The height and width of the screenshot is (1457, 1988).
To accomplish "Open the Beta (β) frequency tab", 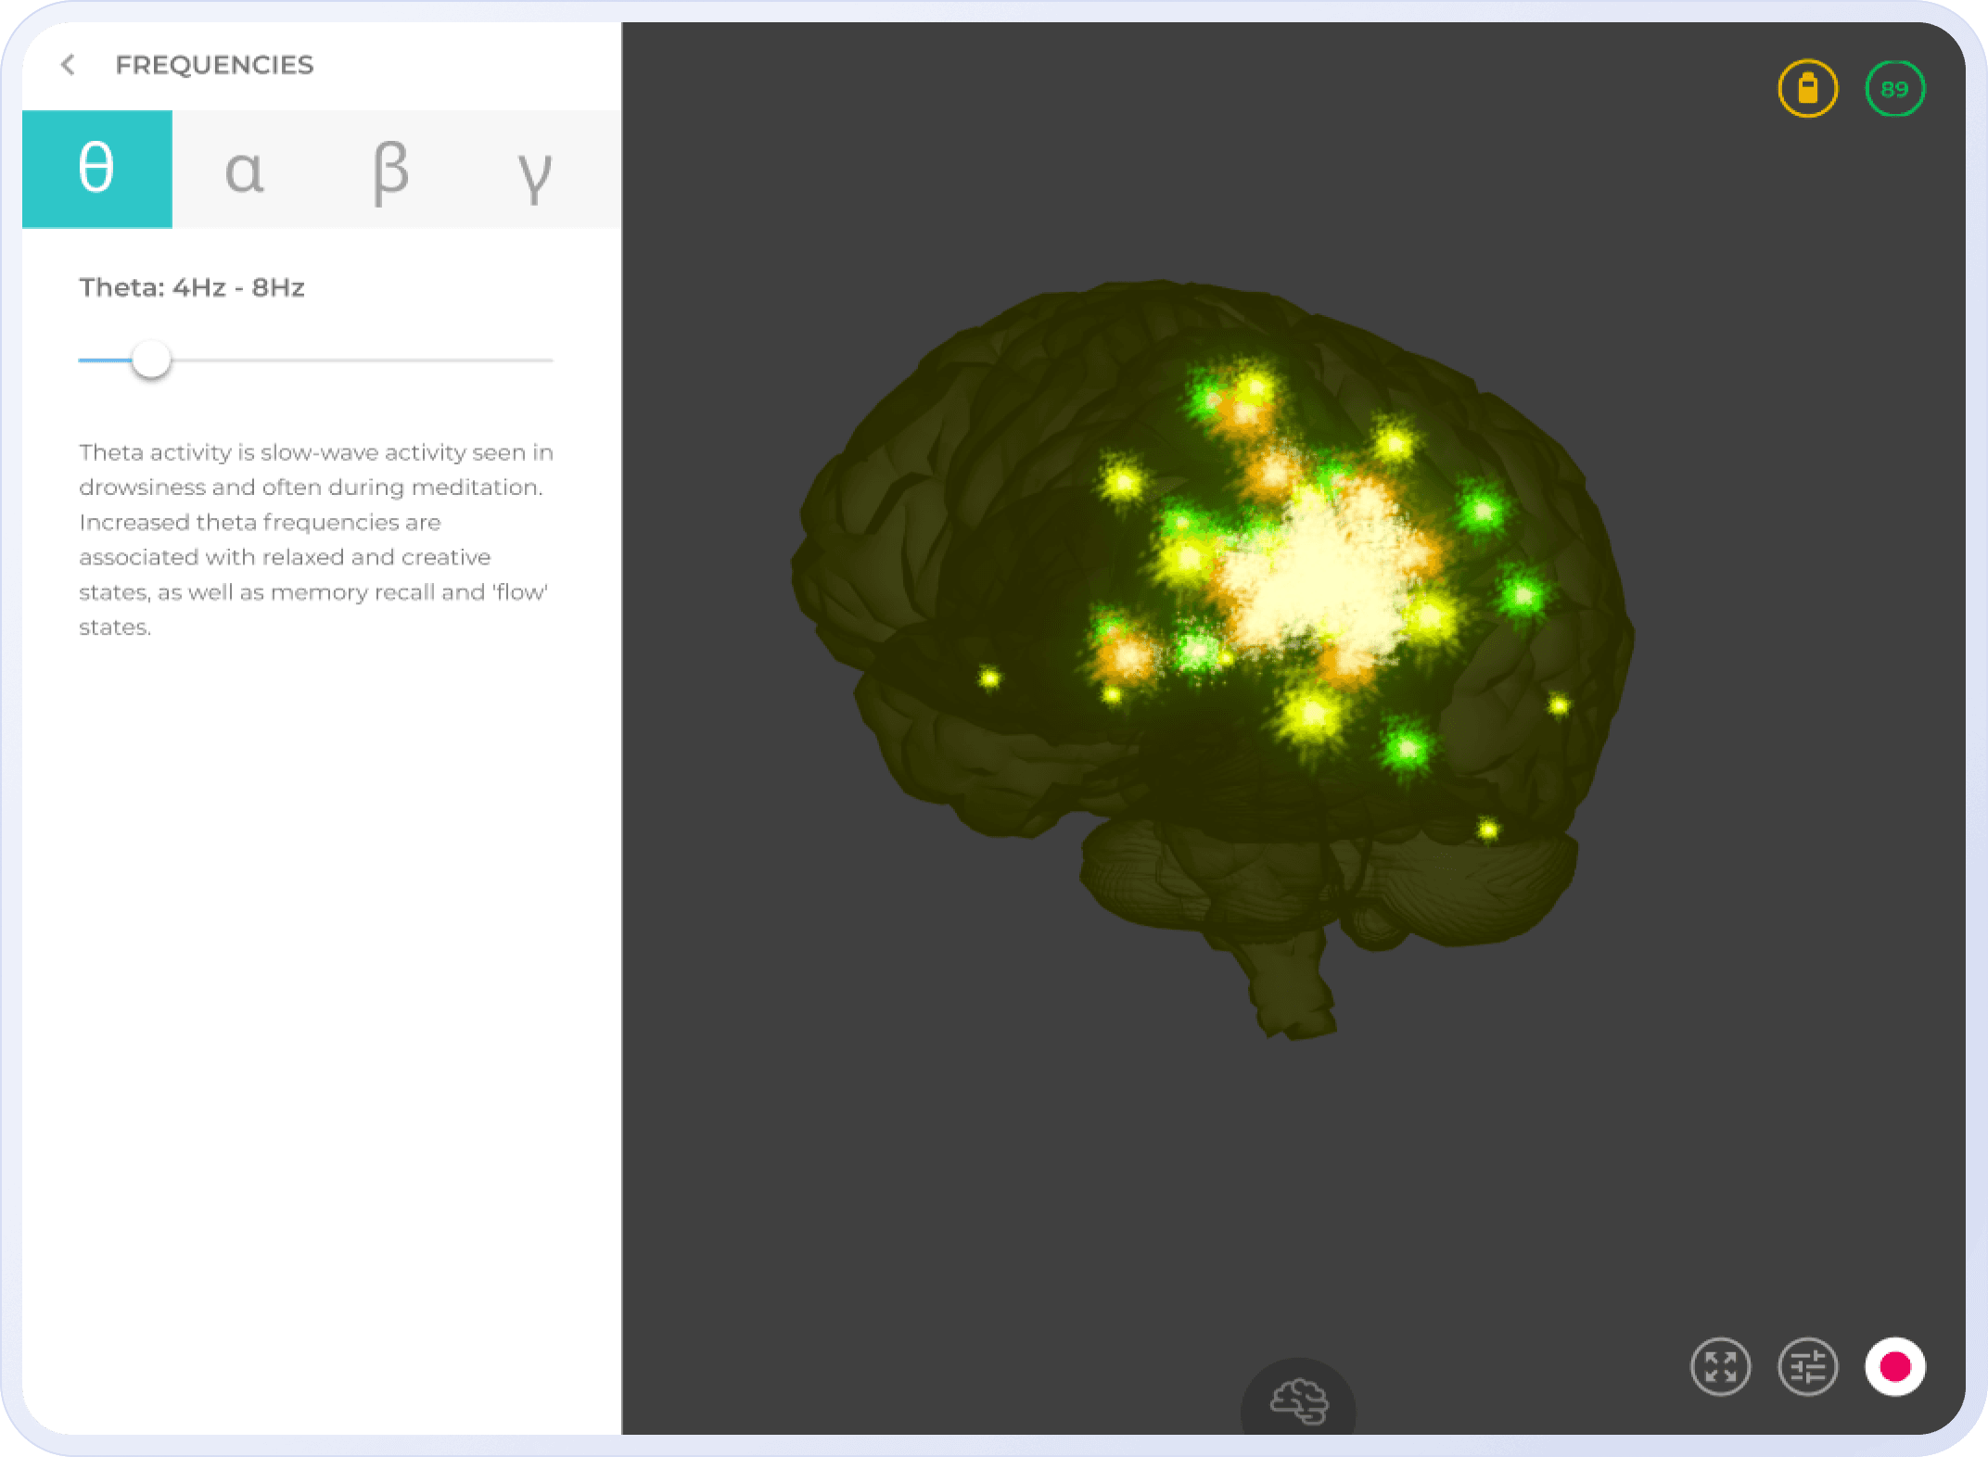I will 390,170.
